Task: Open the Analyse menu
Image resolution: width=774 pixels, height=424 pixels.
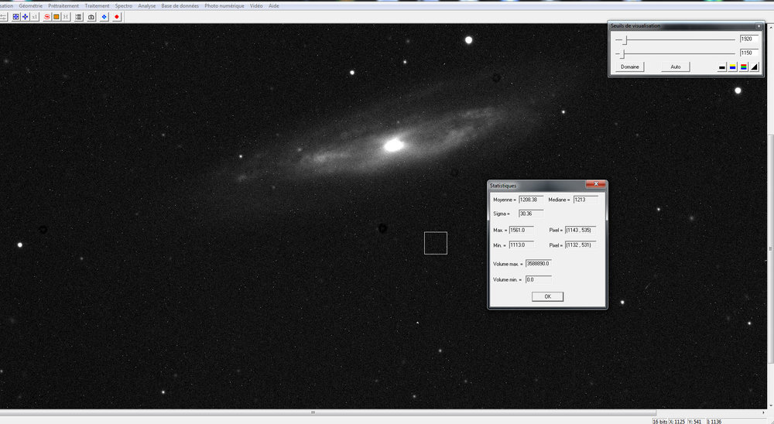Action: [146, 6]
